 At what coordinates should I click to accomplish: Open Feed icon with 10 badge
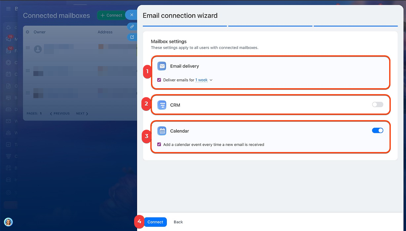click(x=9, y=51)
